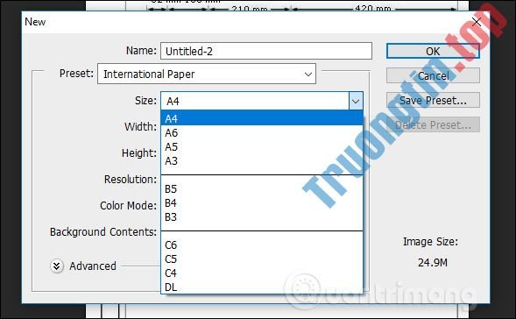Pick C5 envelope size
The width and height of the screenshot is (516, 319).
[x=262, y=259]
